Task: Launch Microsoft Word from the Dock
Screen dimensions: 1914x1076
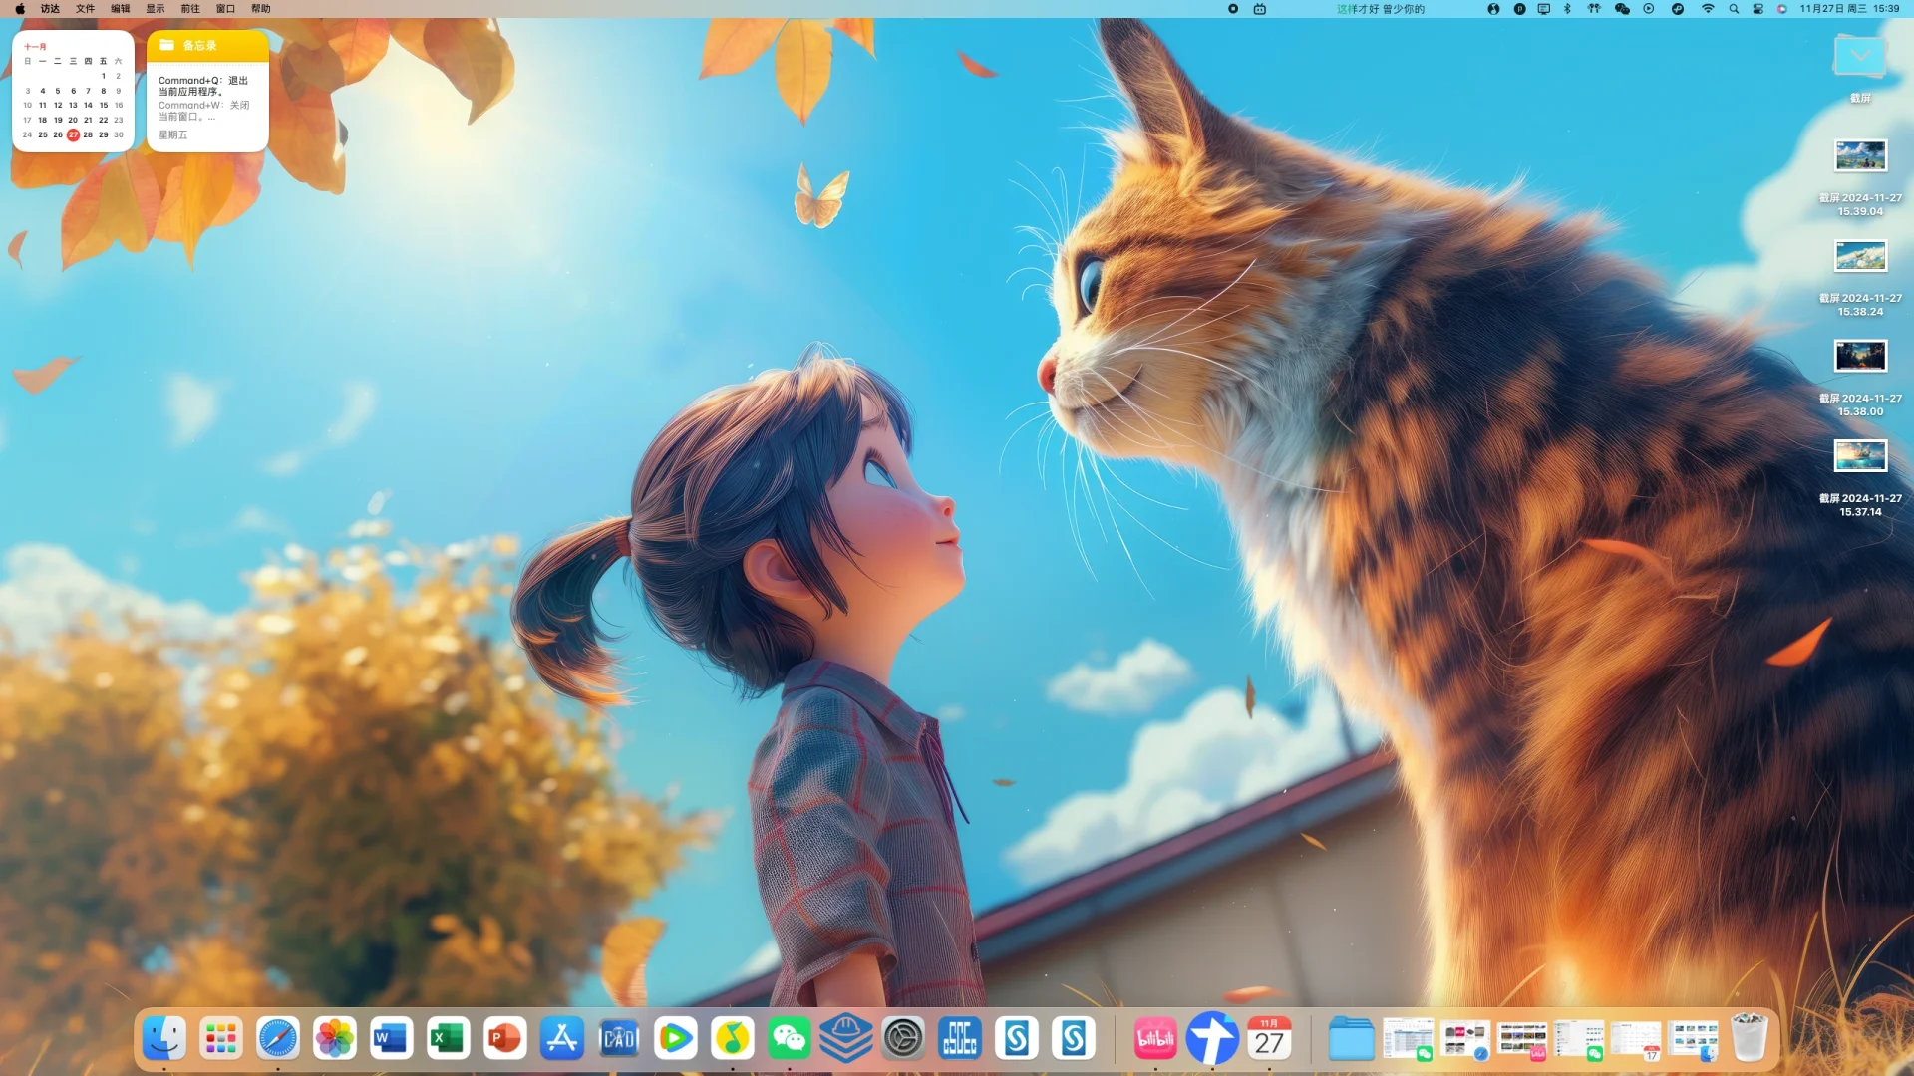Action: pos(392,1039)
